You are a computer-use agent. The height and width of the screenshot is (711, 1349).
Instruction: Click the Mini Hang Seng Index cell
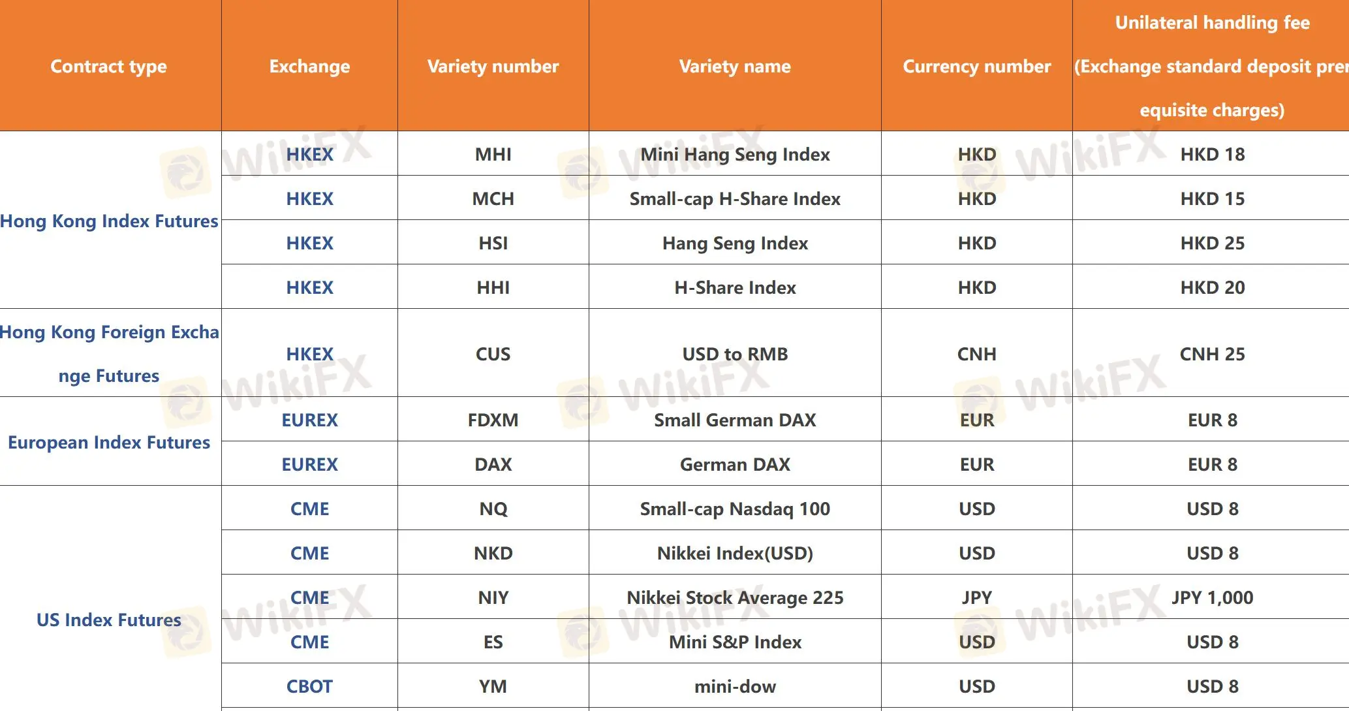click(x=735, y=155)
